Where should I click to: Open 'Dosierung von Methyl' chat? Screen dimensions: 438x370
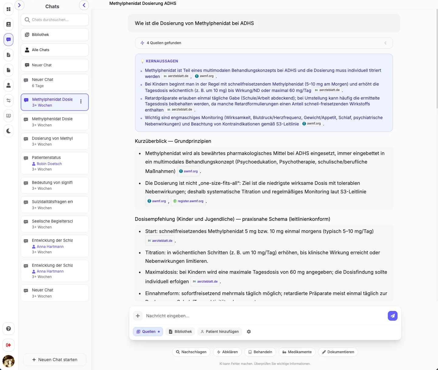pos(55,141)
